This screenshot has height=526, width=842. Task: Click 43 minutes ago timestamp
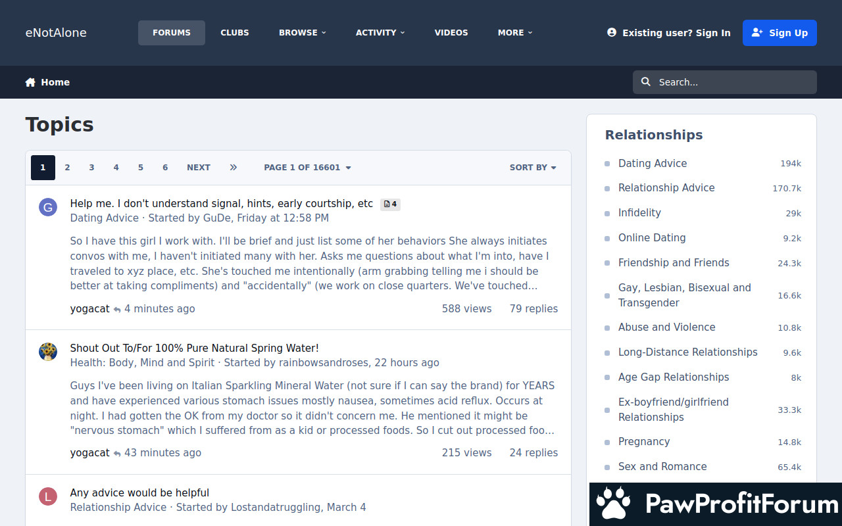(x=163, y=453)
